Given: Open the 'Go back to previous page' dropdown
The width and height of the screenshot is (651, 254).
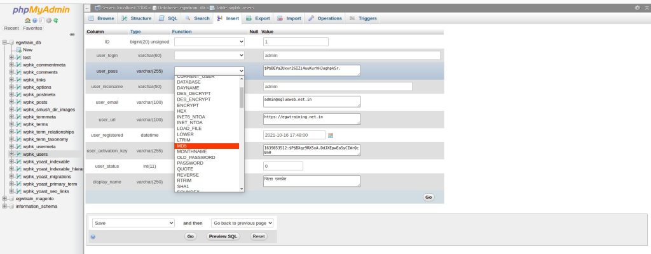Looking at the screenshot, I should [x=242, y=223].
